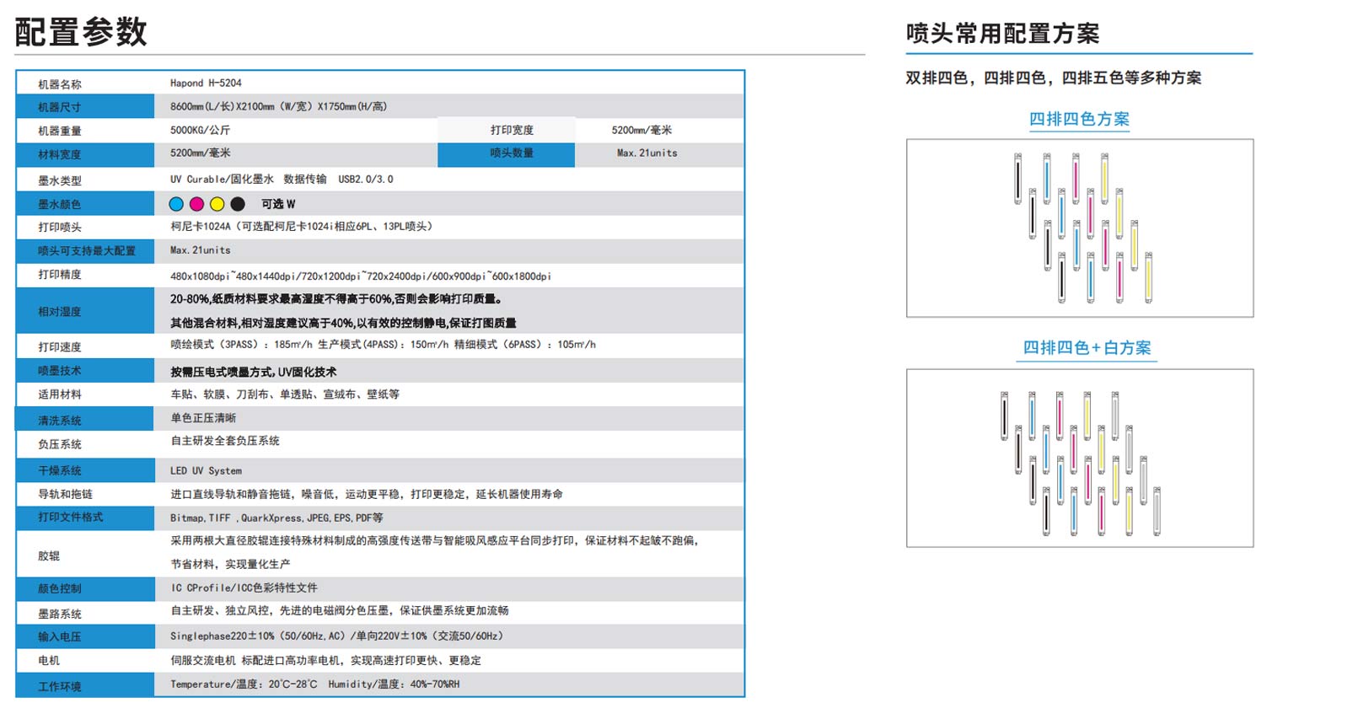Click the 墨水颜色 row label
Screen dimensions: 1369x708
60,204
